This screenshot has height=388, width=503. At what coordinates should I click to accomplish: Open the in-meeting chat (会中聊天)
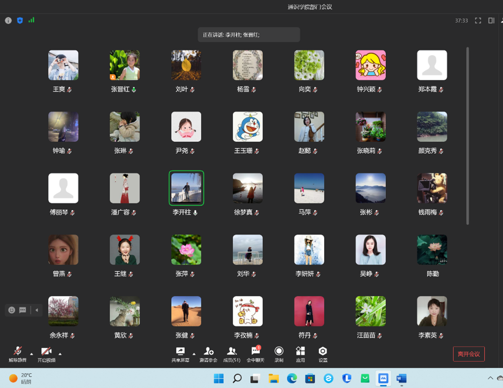(255, 354)
